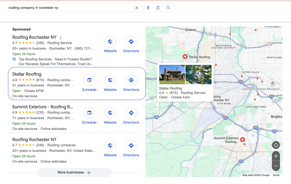Click 'MAPLEWOOD HISTORIC DISTRICT' map label
Screen dimensions: 291x184
[224, 47]
